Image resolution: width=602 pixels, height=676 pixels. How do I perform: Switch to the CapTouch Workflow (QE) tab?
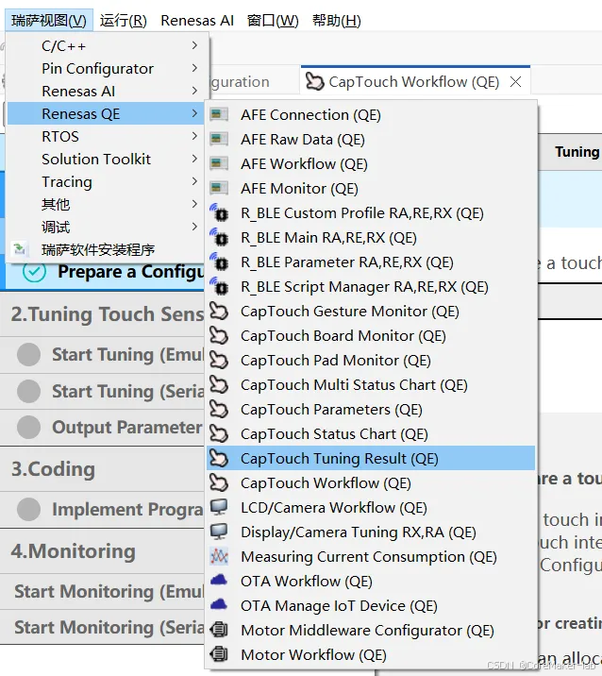pyautogui.click(x=415, y=81)
